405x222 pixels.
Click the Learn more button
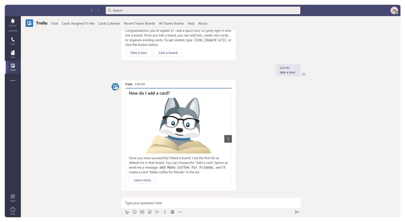coord(142,180)
